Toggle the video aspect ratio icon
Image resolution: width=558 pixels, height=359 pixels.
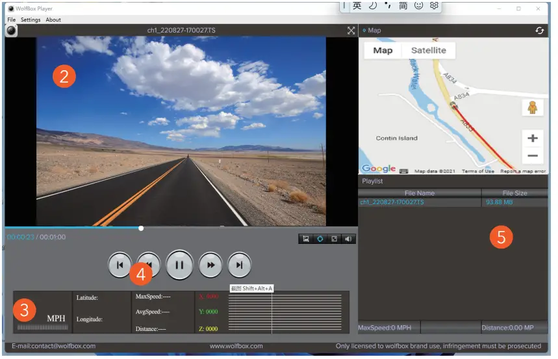tap(335, 239)
